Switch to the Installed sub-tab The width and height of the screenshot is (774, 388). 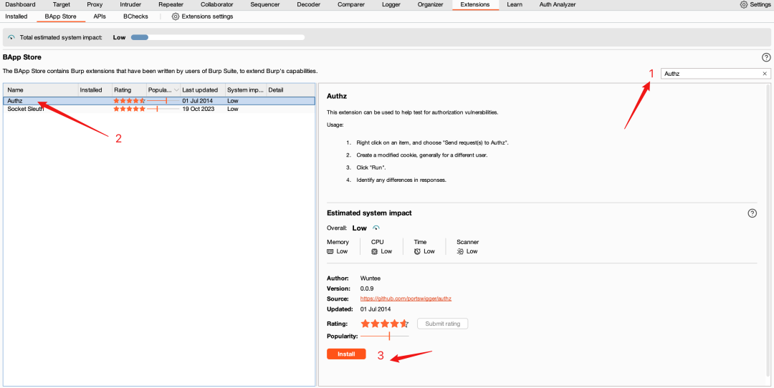tap(16, 16)
